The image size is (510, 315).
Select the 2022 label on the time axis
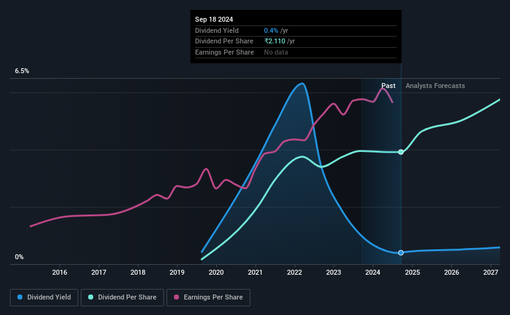click(294, 272)
